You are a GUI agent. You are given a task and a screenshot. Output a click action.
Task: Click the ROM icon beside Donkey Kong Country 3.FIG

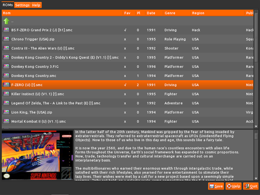6,66
